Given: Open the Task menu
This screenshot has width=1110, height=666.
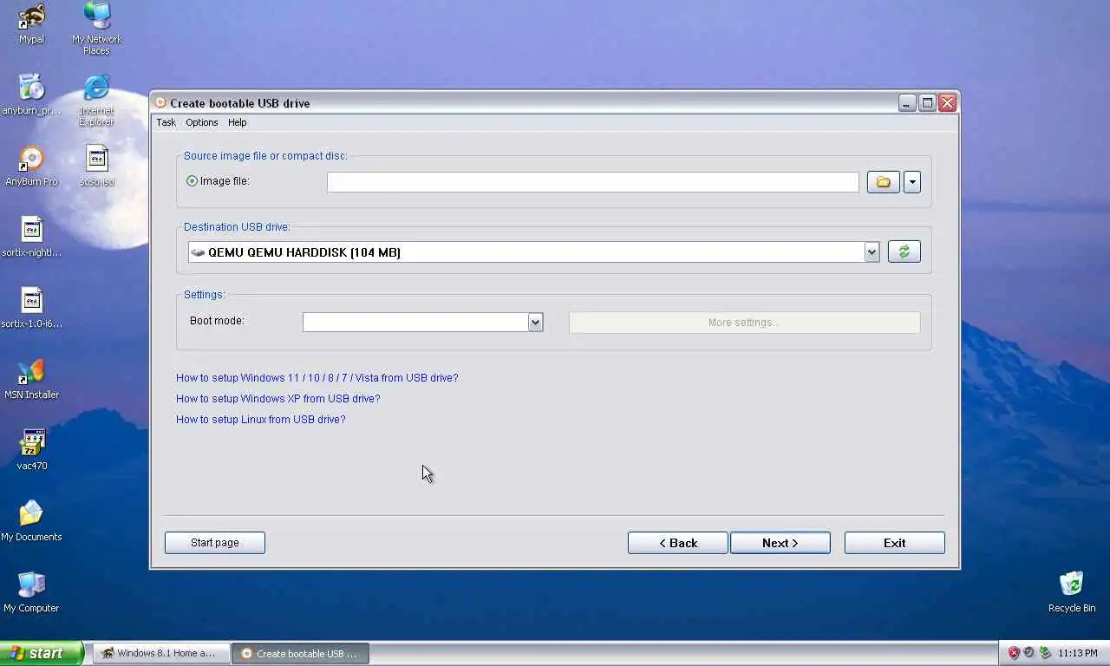Looking at the screenshot, I should 166,122.
